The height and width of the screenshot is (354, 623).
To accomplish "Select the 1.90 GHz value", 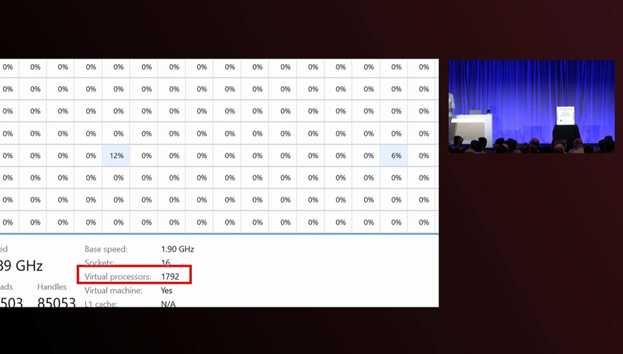I will pyautogui.click(x=177, y=249).
